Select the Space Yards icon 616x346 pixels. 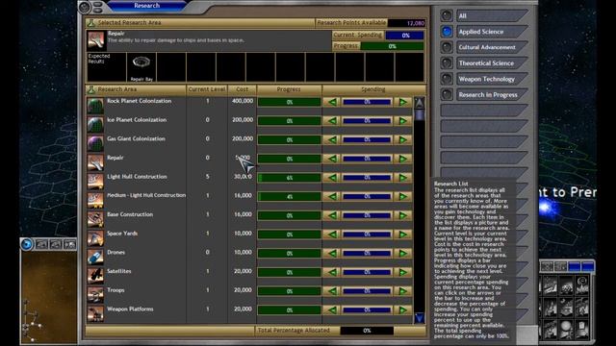[95, 237]
